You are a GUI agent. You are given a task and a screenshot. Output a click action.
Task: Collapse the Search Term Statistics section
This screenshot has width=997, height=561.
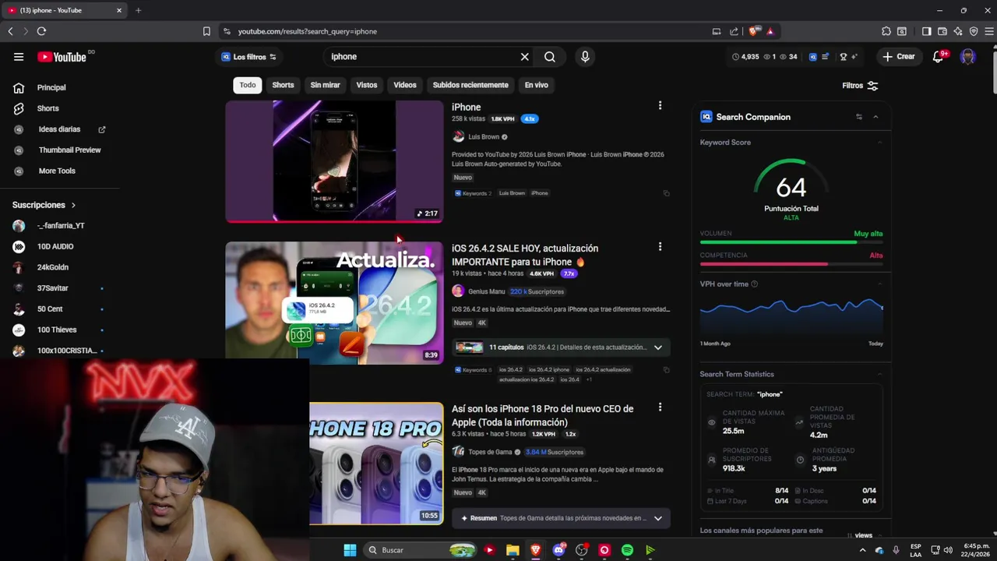pyautogui.click(x=879, y=375)
